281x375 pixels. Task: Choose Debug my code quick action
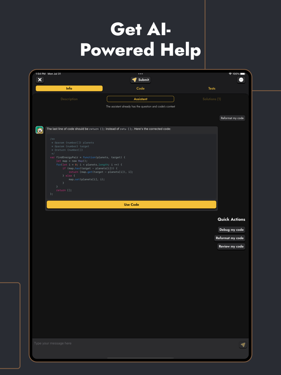(x=231, y=229)
